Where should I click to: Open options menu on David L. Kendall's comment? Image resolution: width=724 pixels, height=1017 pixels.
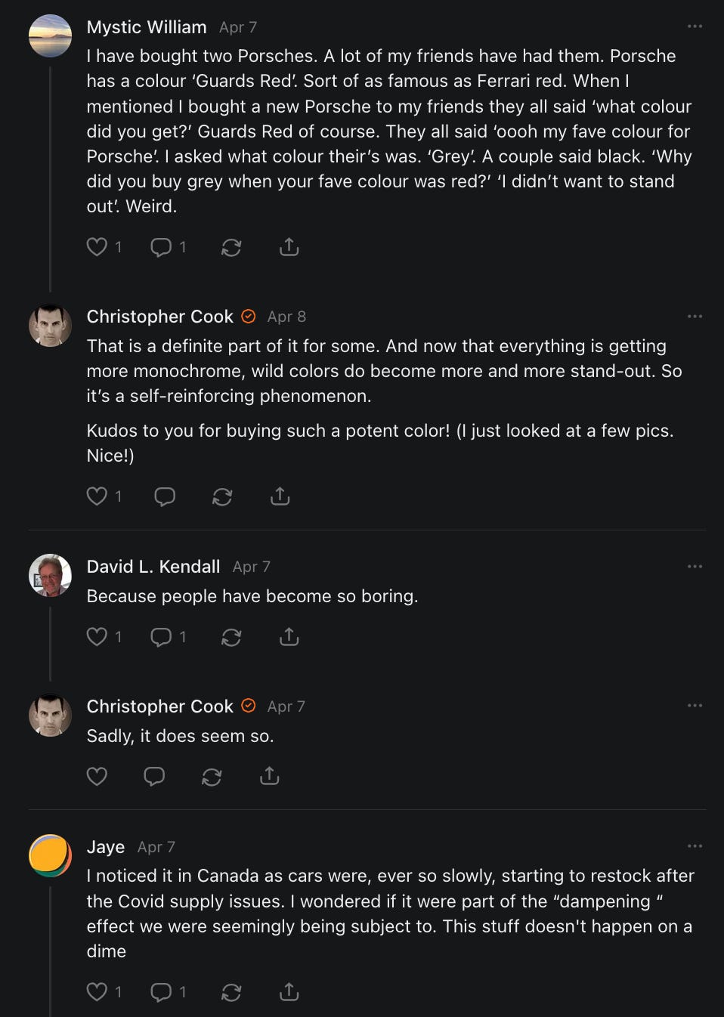695,566
